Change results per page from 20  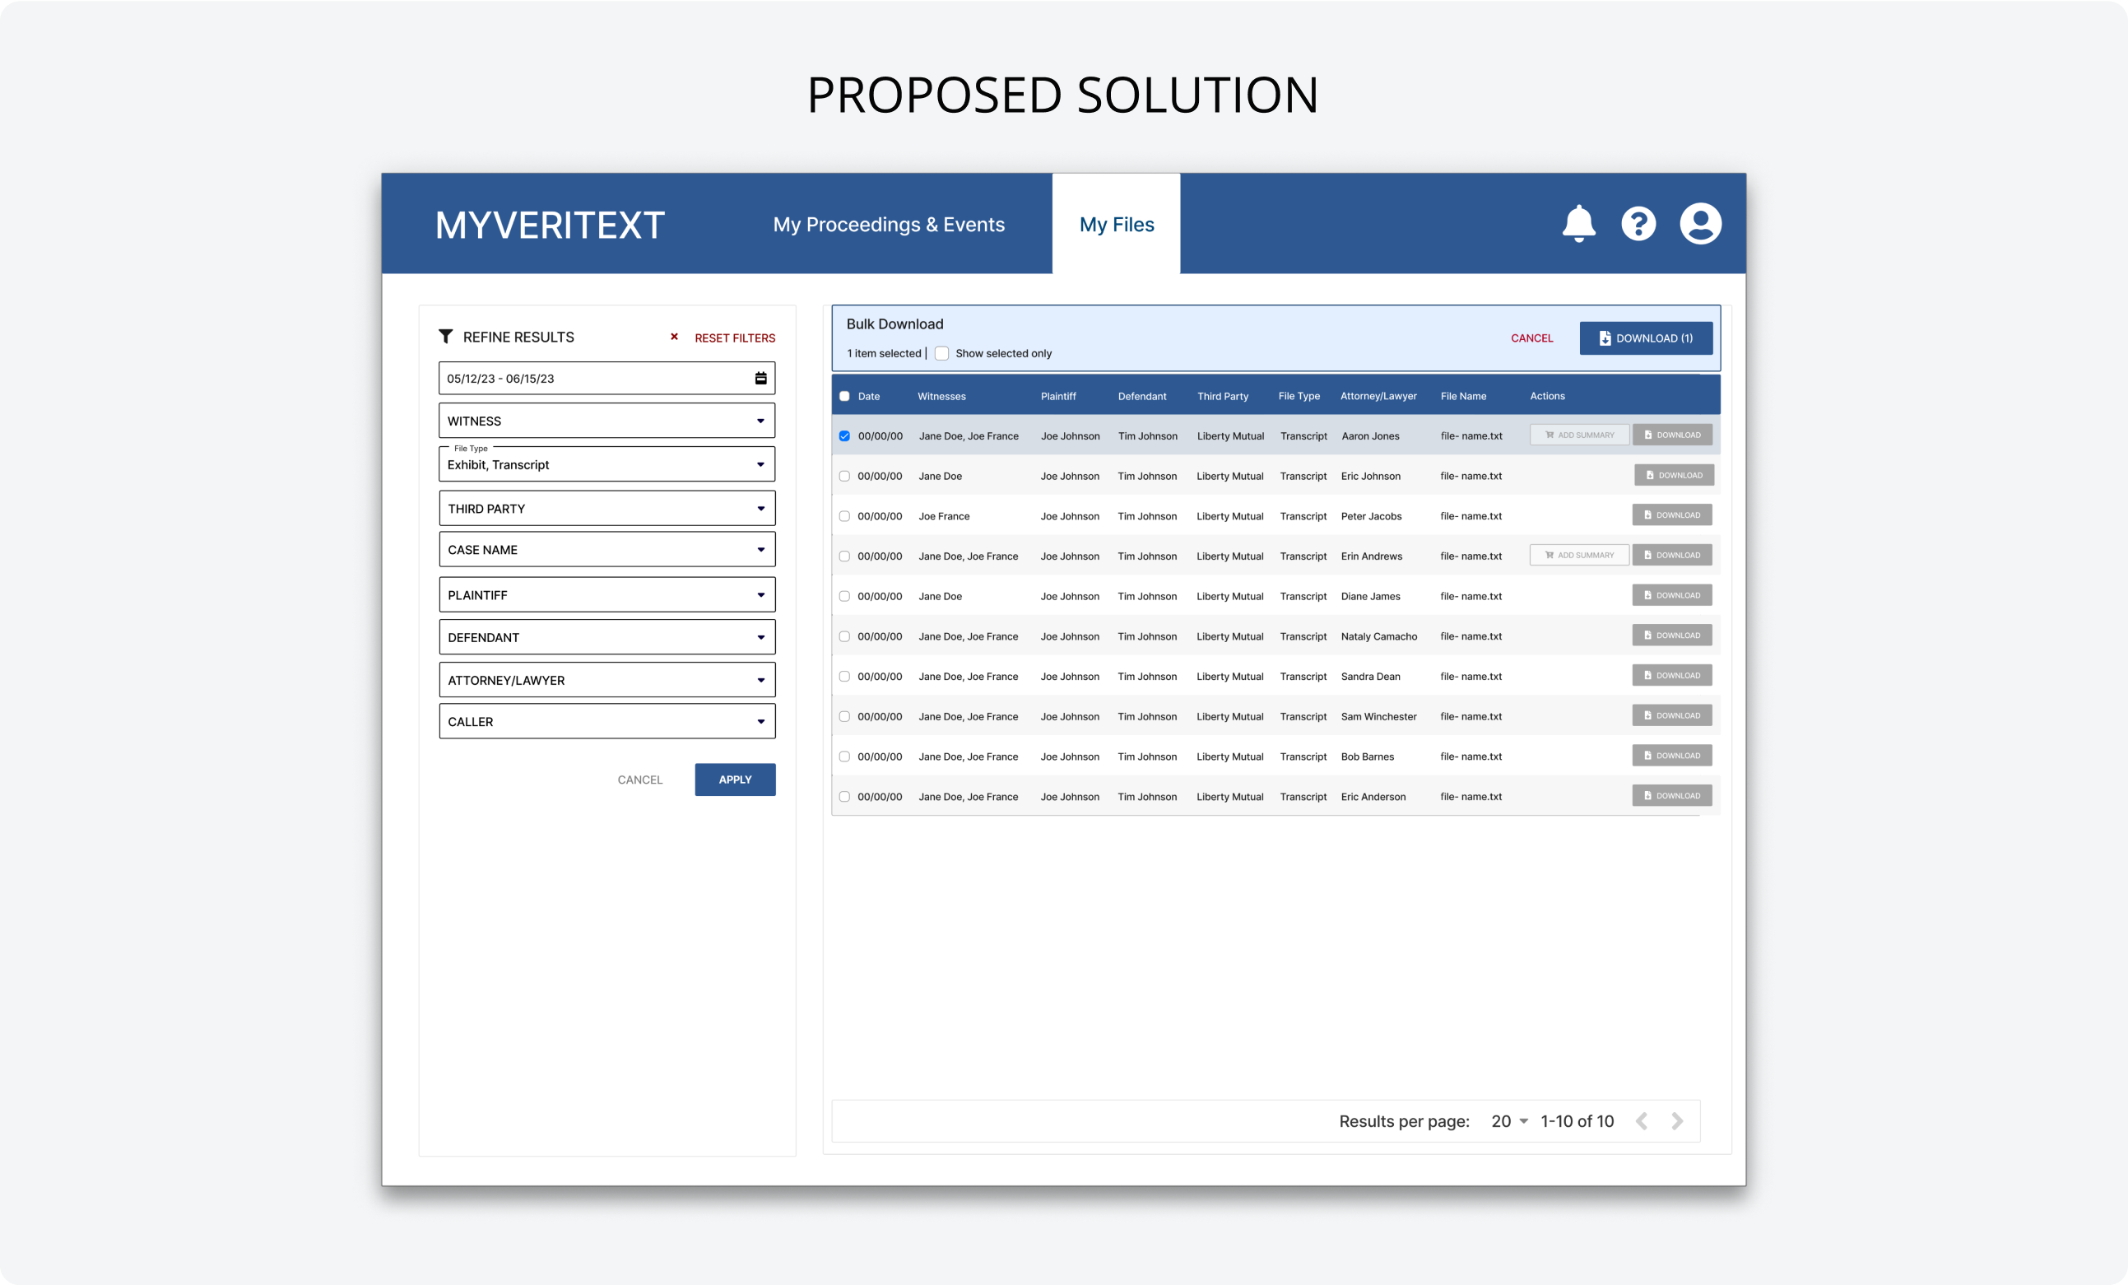click(1510, 1121)
